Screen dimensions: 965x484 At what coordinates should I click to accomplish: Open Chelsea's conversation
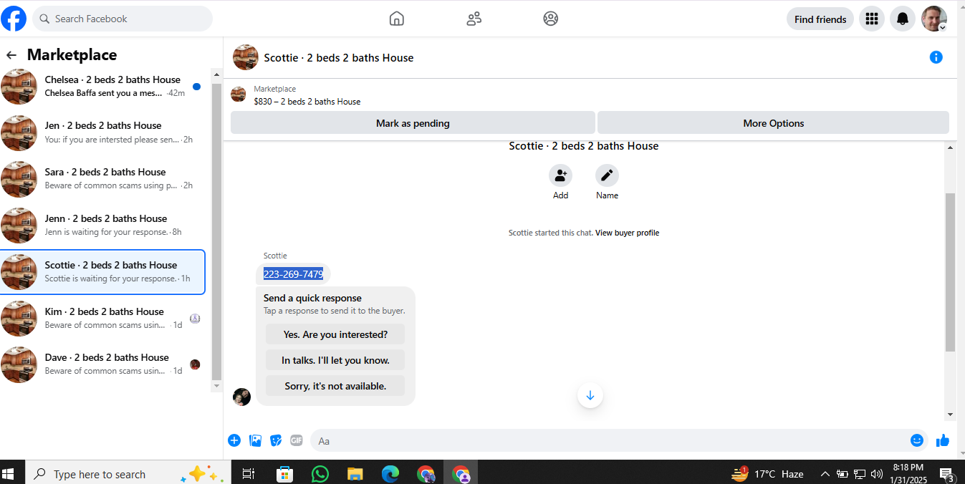(102, 86)
